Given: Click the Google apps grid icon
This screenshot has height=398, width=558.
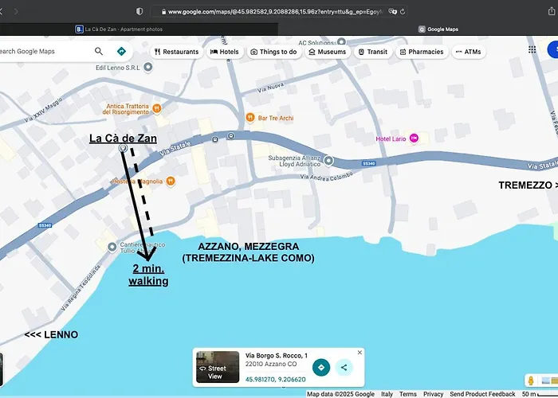Looking at the screenshot, I should pyautogui.click(x=532, y=49).
